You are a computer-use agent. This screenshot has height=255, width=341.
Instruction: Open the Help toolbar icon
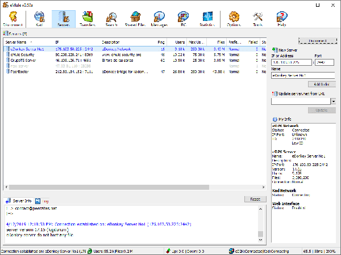[282, 19]
